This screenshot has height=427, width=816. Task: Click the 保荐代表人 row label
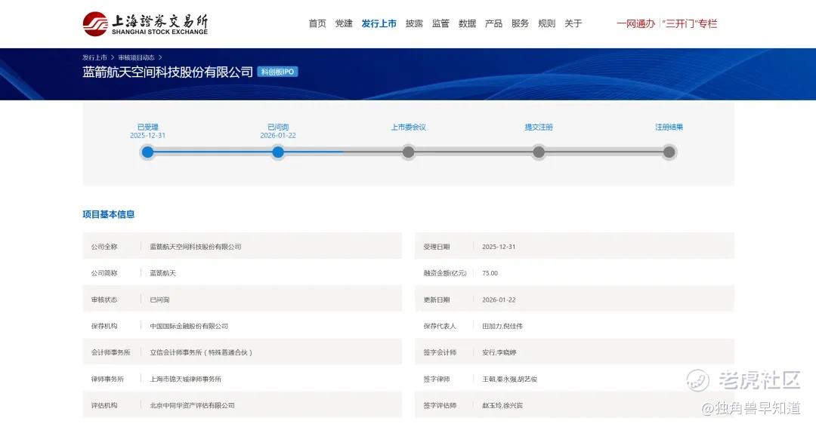440,326
